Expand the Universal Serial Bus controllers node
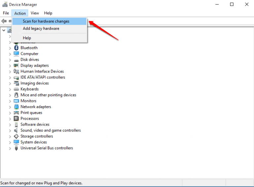The height and width of the screenshot is (187, 254). [x=10, y=148]
